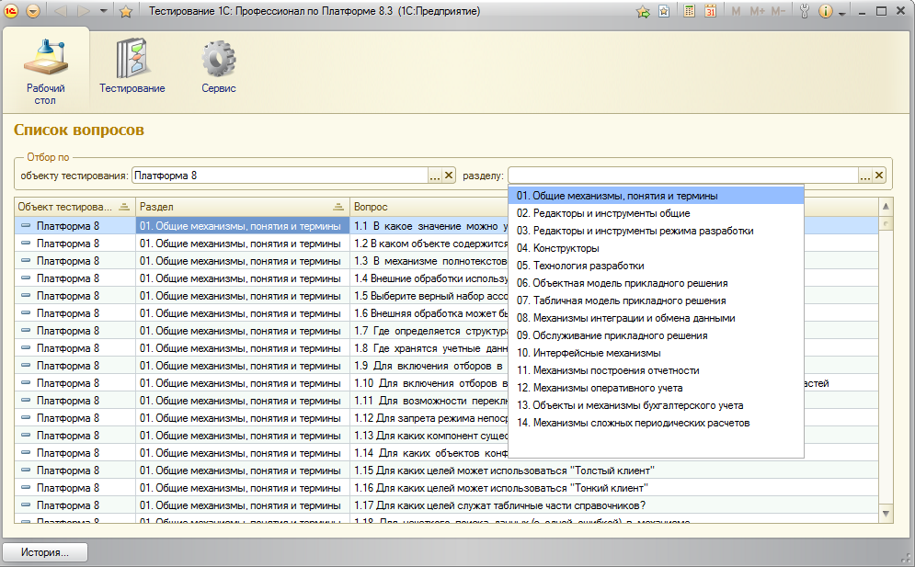Click the info help icon in title bar
Screen dimensions: 915x567
tap(825, 12)
